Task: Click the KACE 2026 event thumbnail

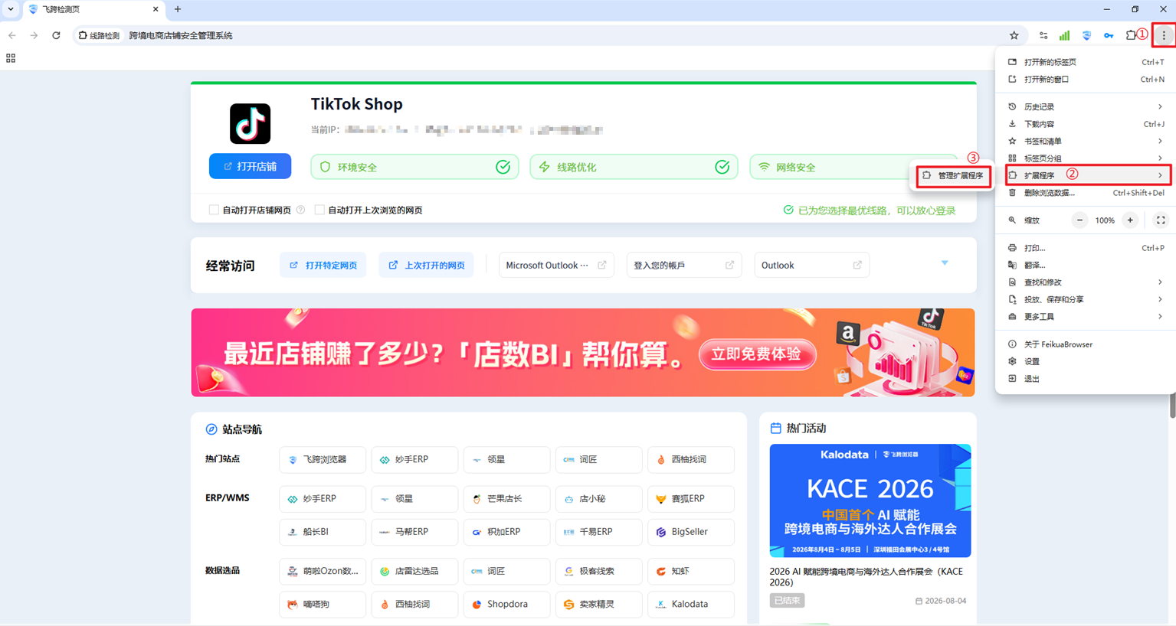Action: pyautogui.click(x=870, y=500)
